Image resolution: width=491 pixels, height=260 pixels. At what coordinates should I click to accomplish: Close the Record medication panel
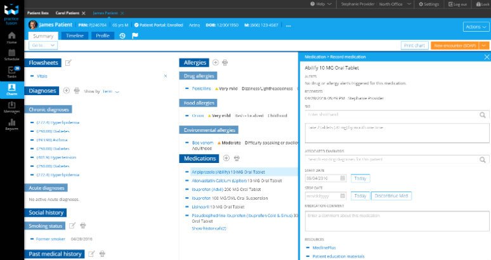(486, 57)
